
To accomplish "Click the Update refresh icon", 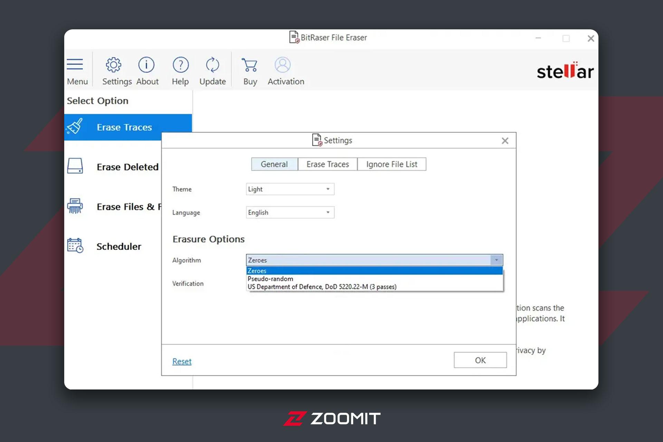I will (212, 65).
